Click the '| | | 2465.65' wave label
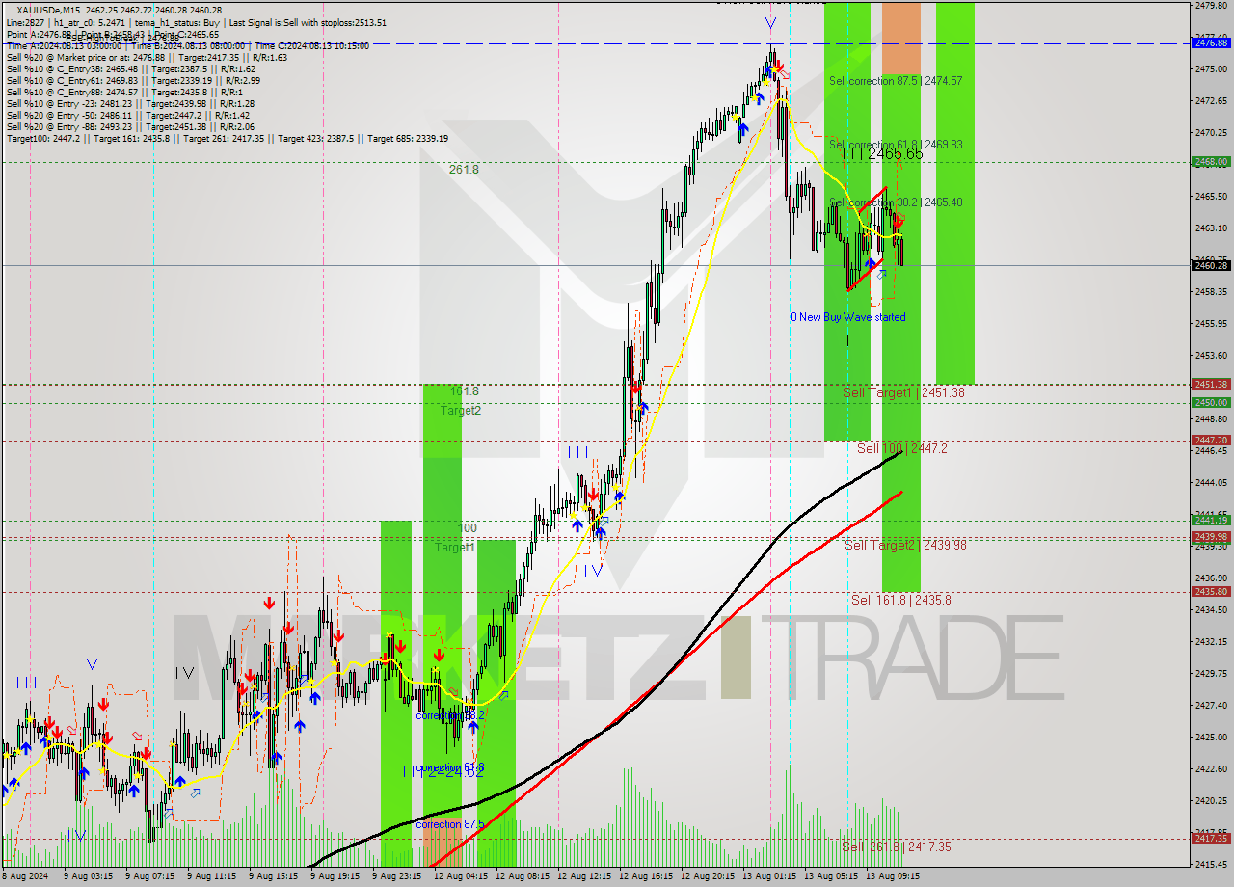1234x887 pixels. click(x=883, y=153)
